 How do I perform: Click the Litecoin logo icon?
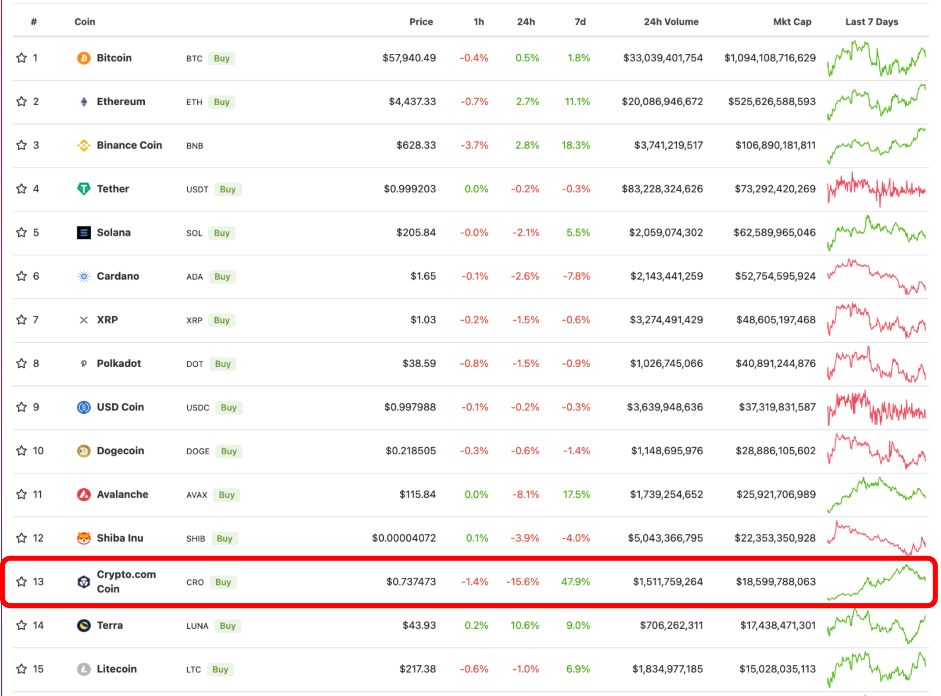84,669
